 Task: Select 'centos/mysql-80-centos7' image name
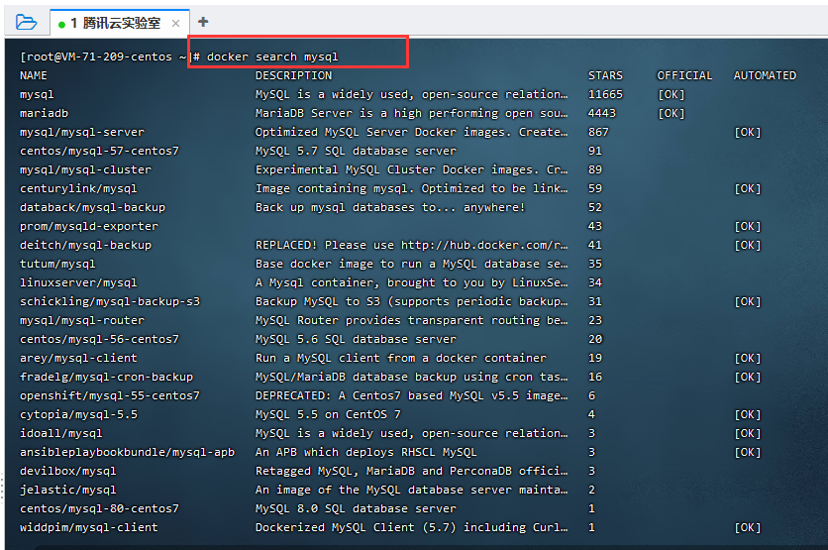pos(99,508)
